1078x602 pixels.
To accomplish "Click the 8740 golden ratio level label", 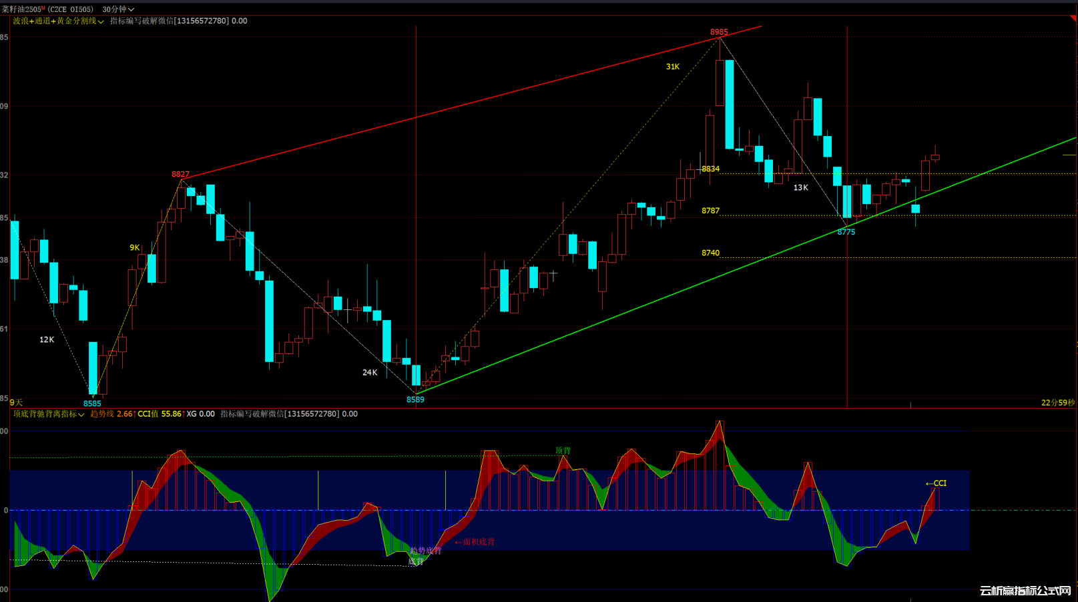I will pyautogui.click(x=710, y=253).
